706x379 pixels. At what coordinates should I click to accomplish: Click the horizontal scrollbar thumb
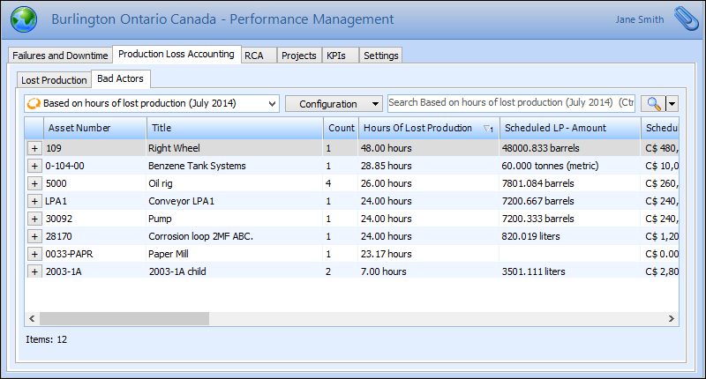coord(124,318)
